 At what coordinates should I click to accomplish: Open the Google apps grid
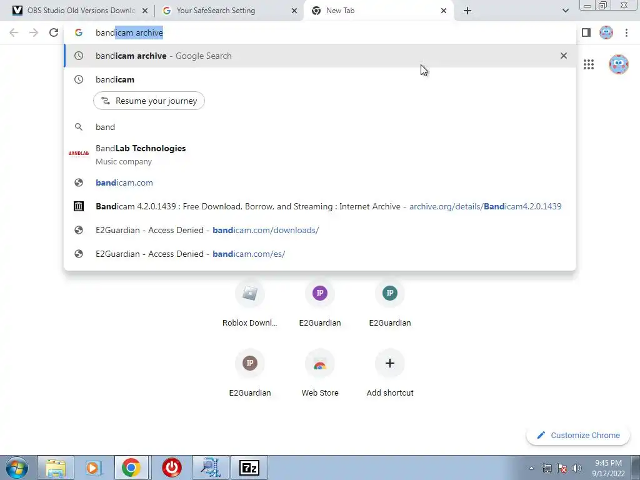589,64
